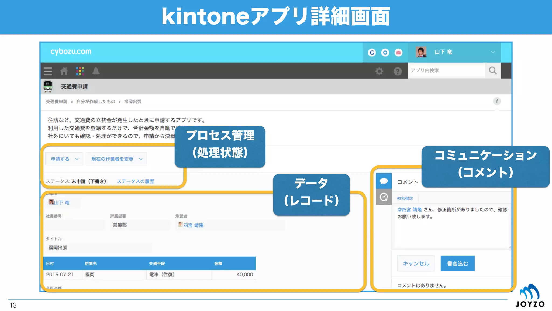Open notifications bell icon

point(96,71)
